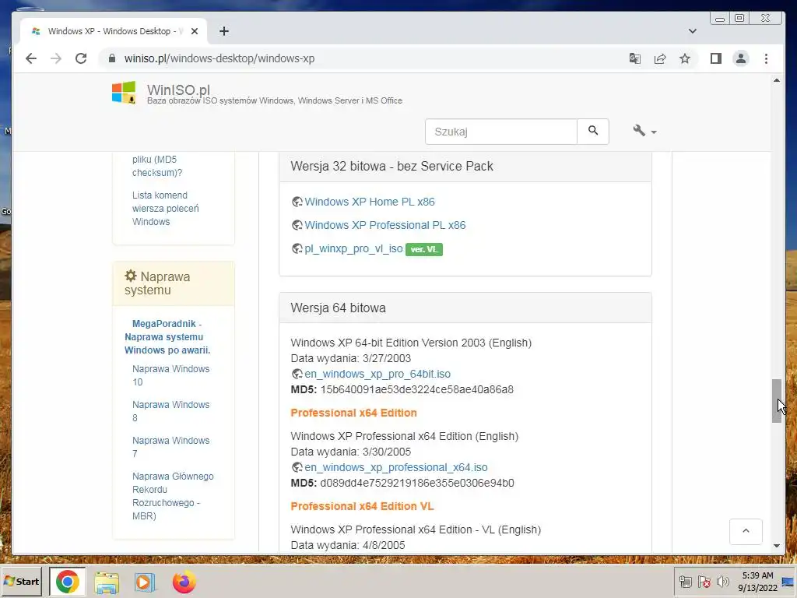This screenshot has height=598, width=797.
Task: Download en_windows_xp_professional_x64.iso
Action: tap(396, 467)
